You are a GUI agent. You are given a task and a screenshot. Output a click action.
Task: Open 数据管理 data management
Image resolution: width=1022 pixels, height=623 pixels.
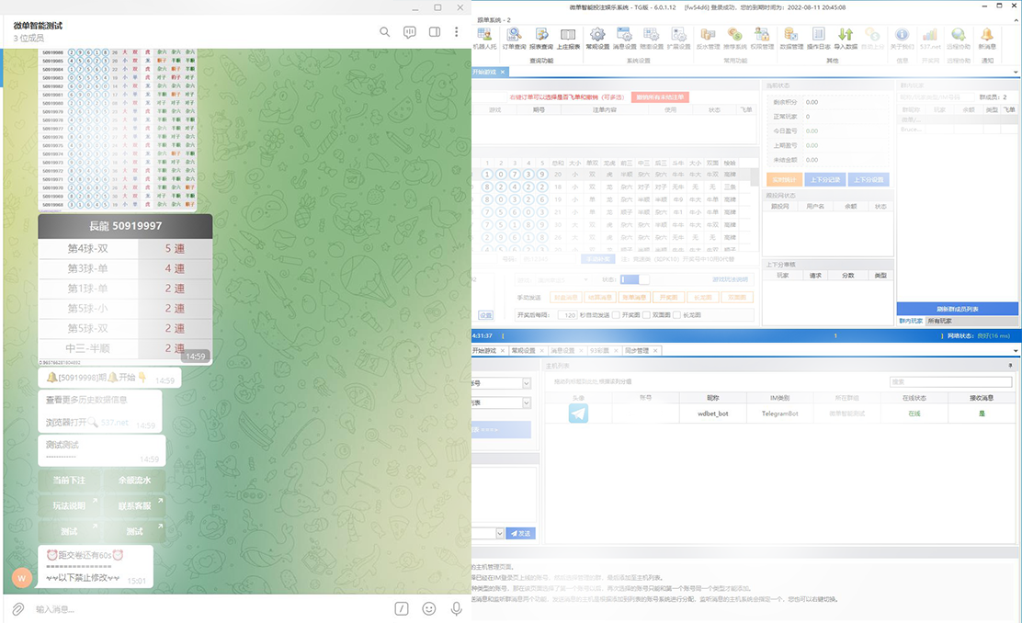791,39
